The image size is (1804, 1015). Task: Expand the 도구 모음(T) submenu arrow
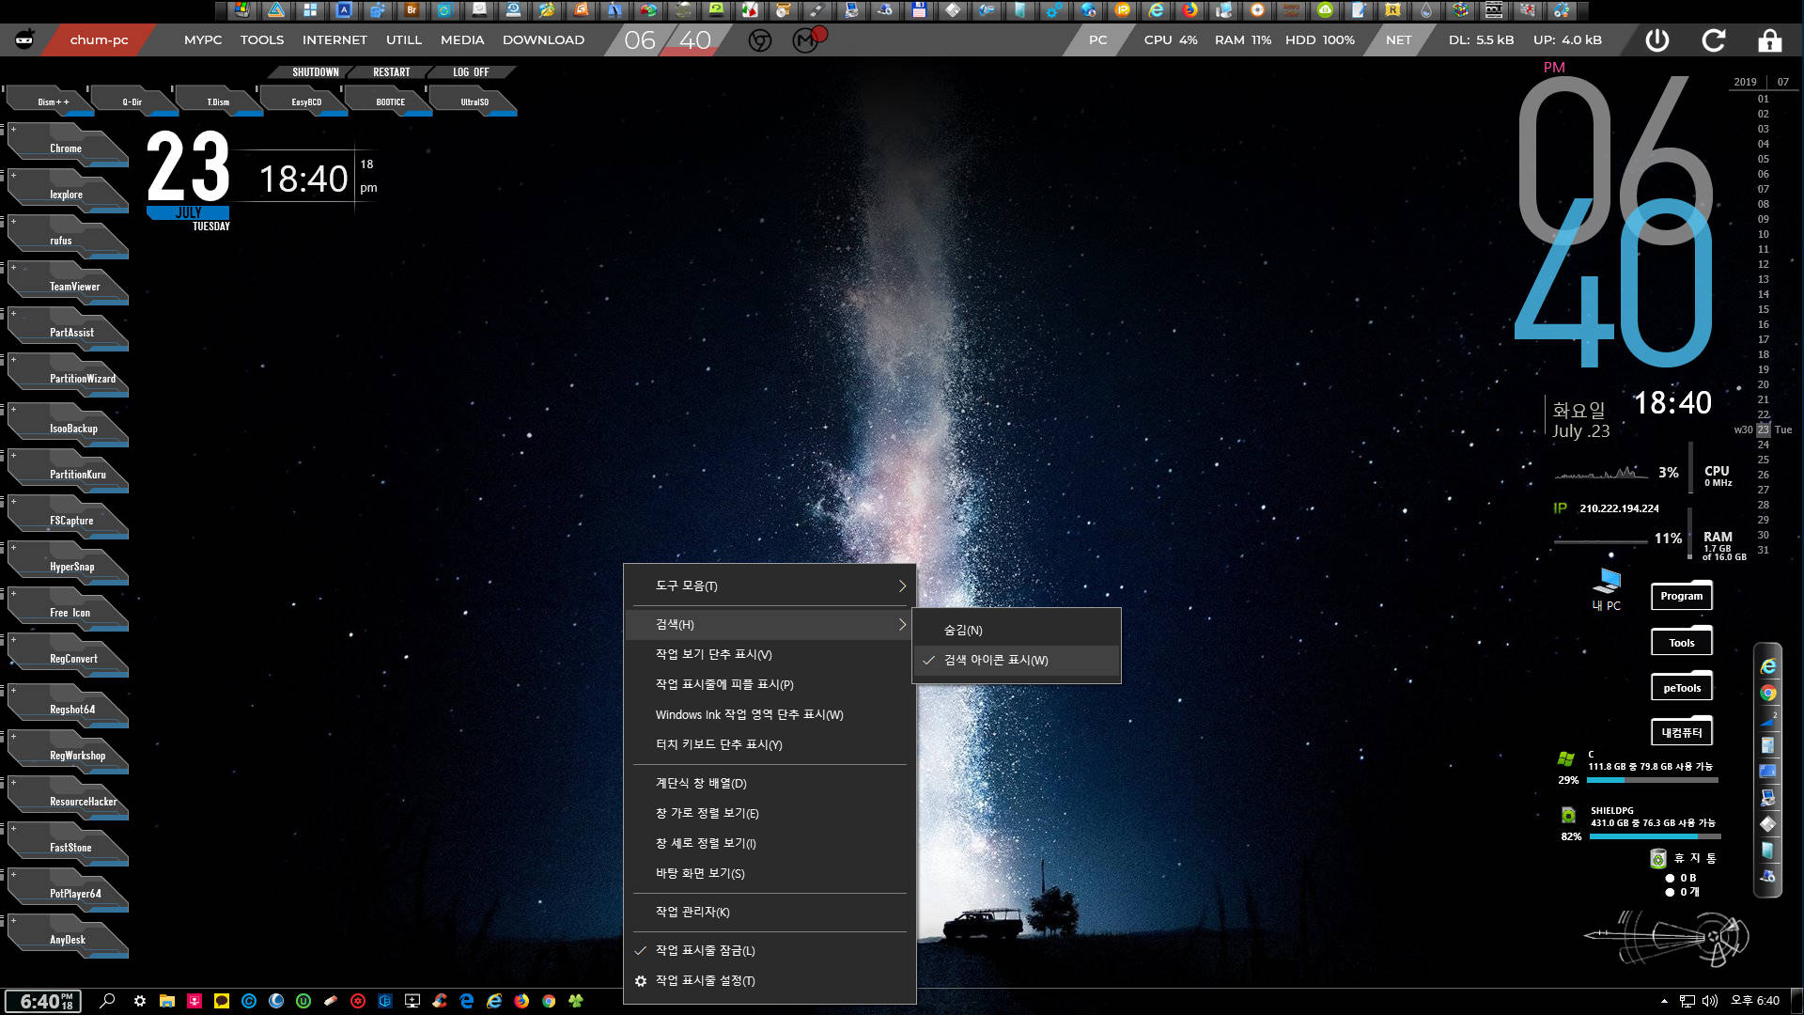coord(902,586)
